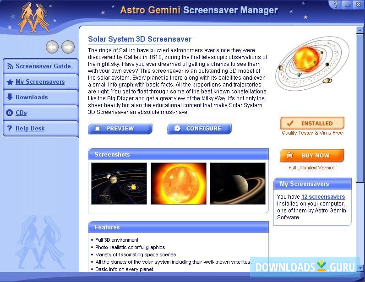Click the forward navigation arrow

click(68, 47)
